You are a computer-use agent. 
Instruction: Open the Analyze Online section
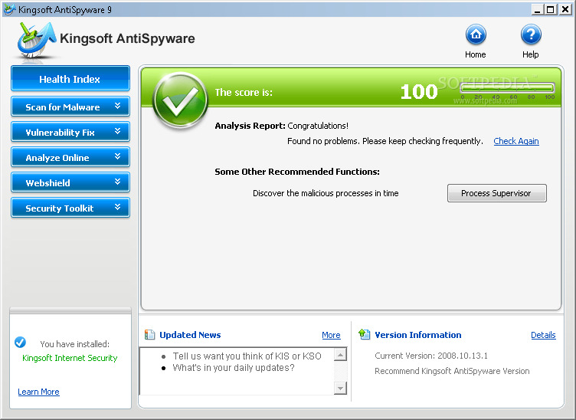coord(70,157)
